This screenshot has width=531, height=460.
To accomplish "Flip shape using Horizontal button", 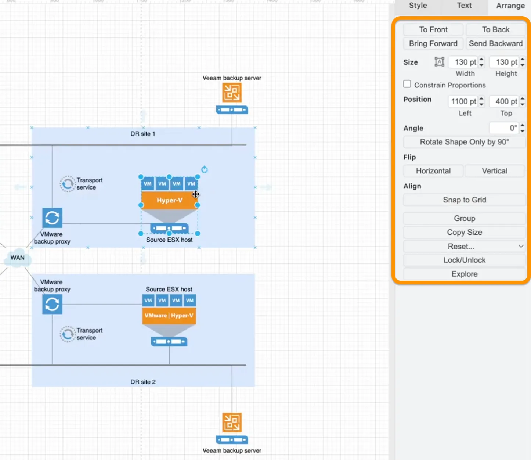I will tap(433, 171).
